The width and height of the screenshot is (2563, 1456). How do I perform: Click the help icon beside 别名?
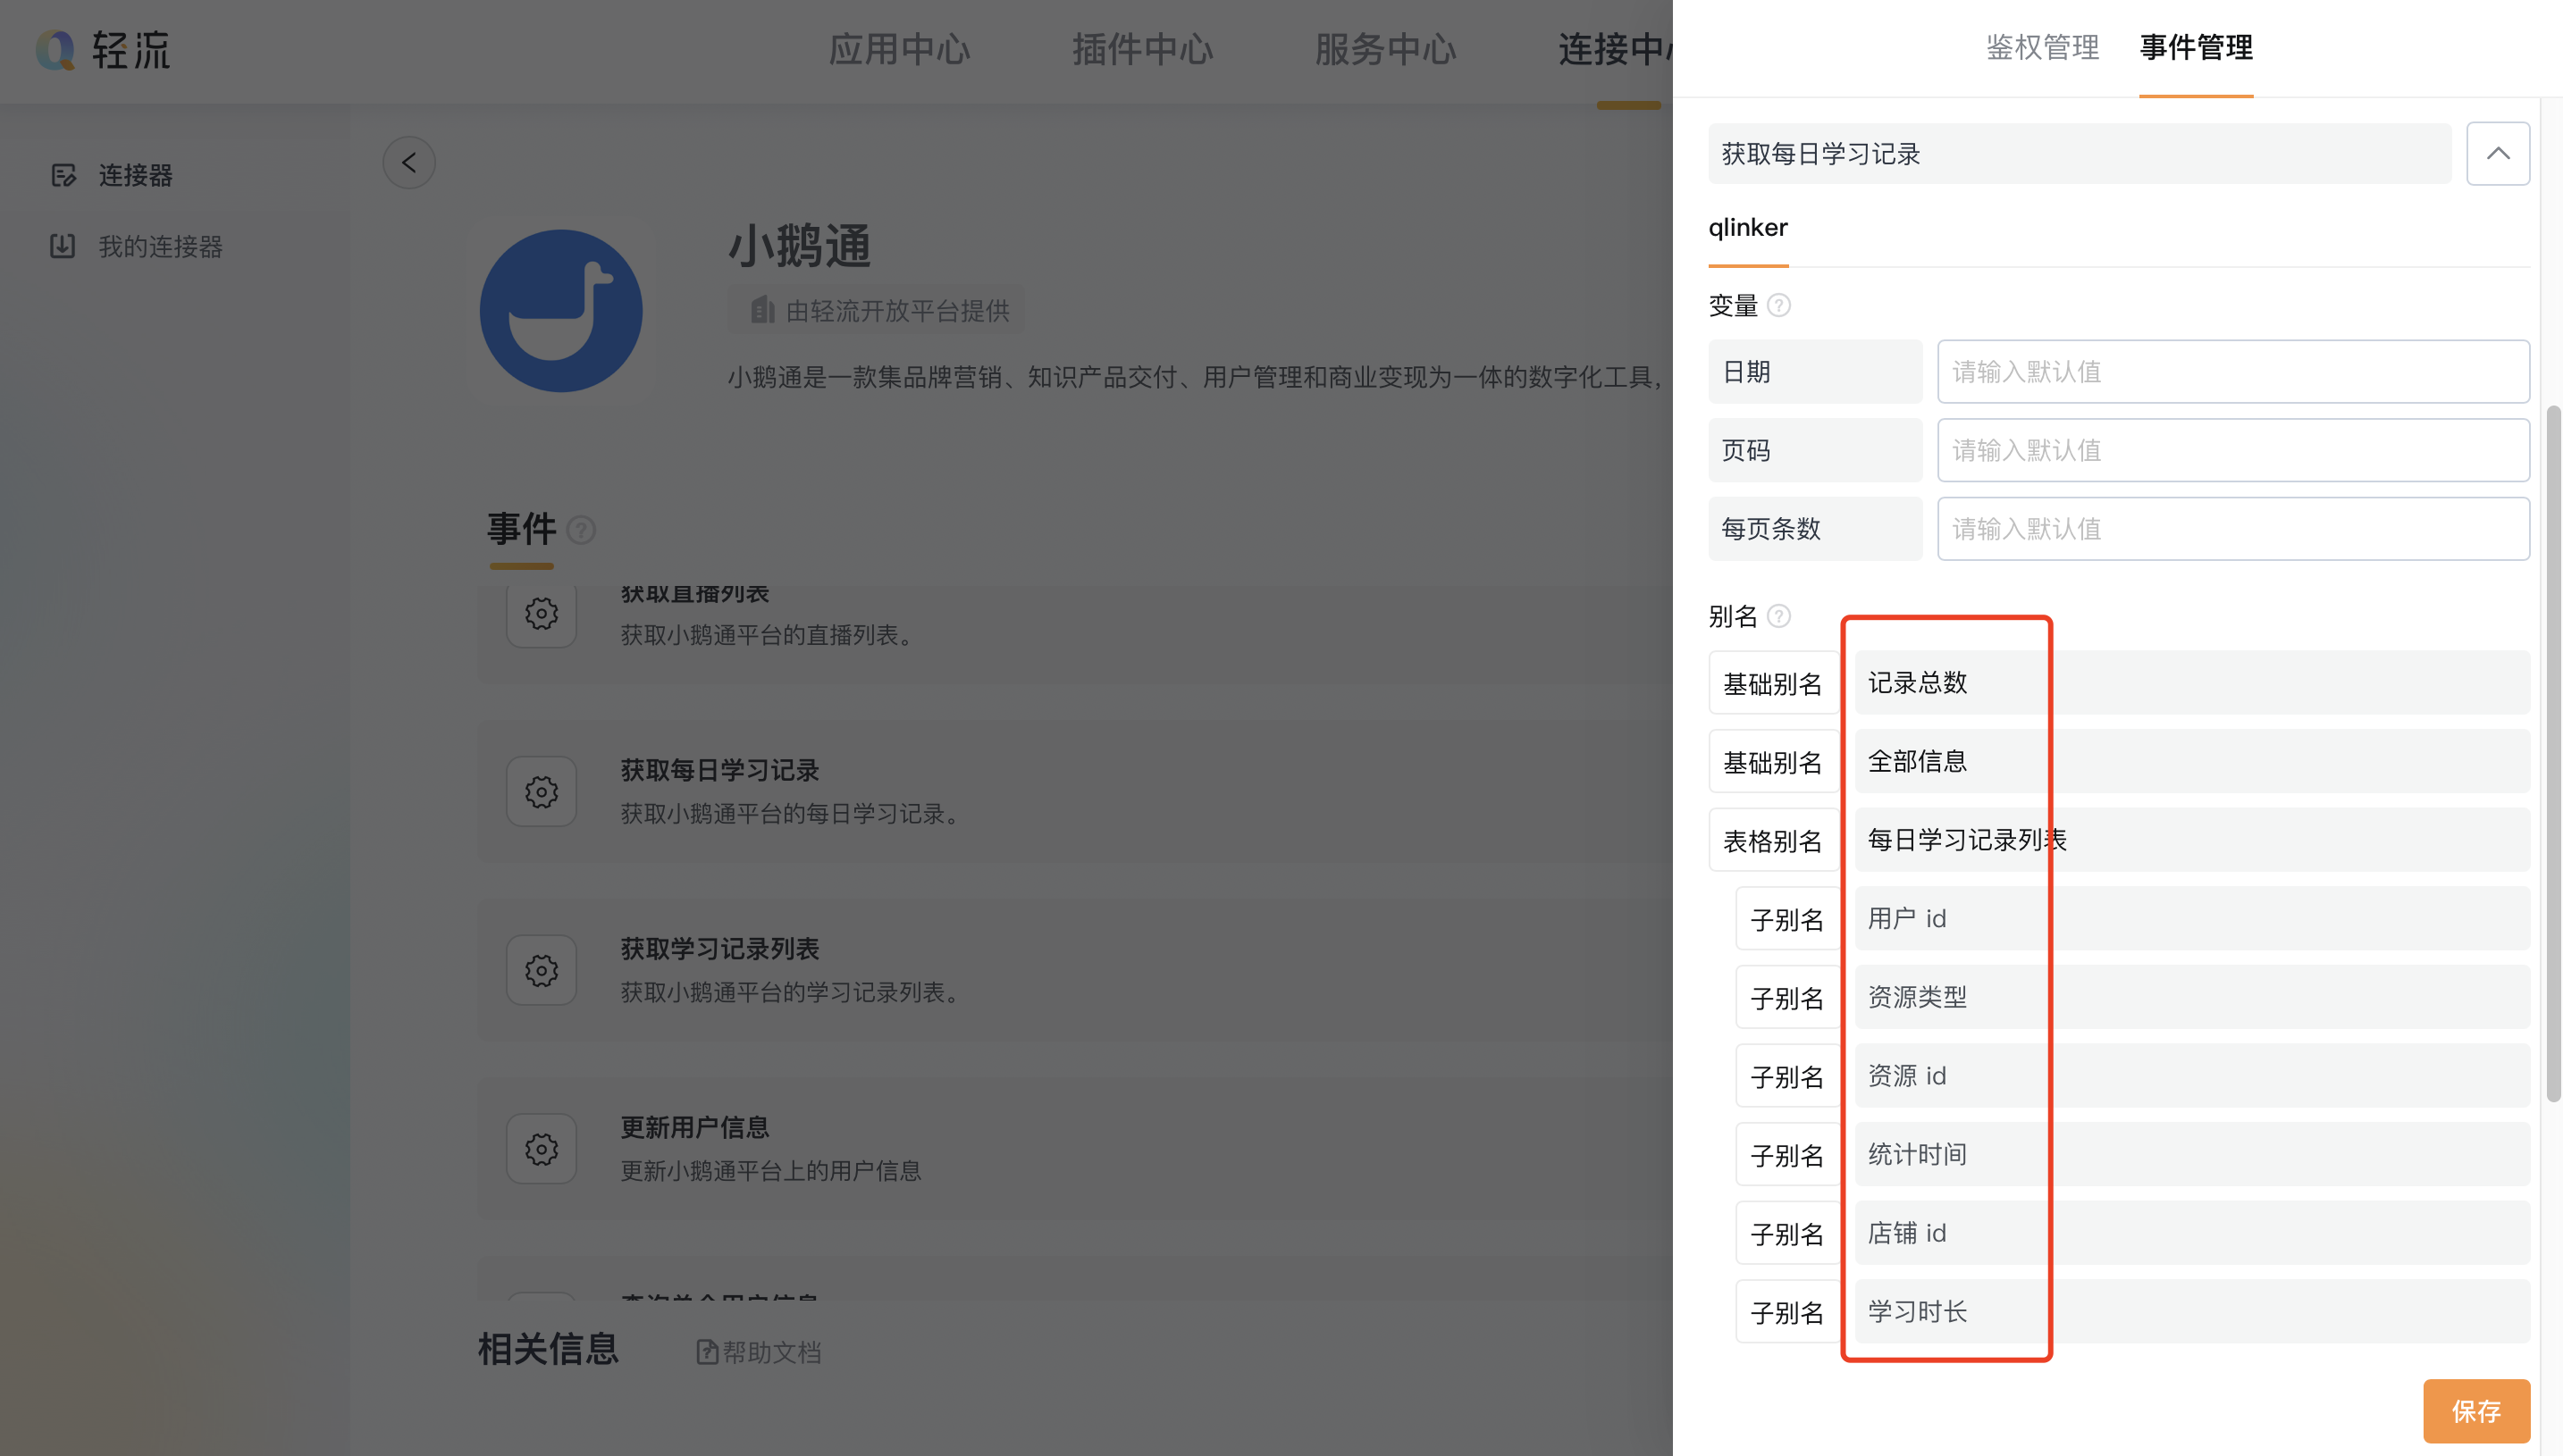point(1778,616)
